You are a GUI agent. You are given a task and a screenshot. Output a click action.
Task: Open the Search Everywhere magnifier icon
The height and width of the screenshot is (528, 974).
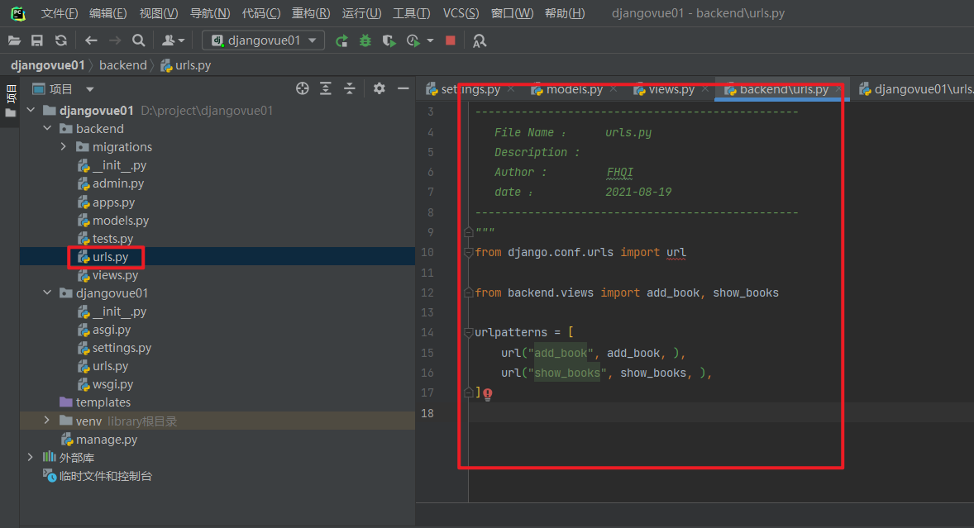click(x=139, y=41)
